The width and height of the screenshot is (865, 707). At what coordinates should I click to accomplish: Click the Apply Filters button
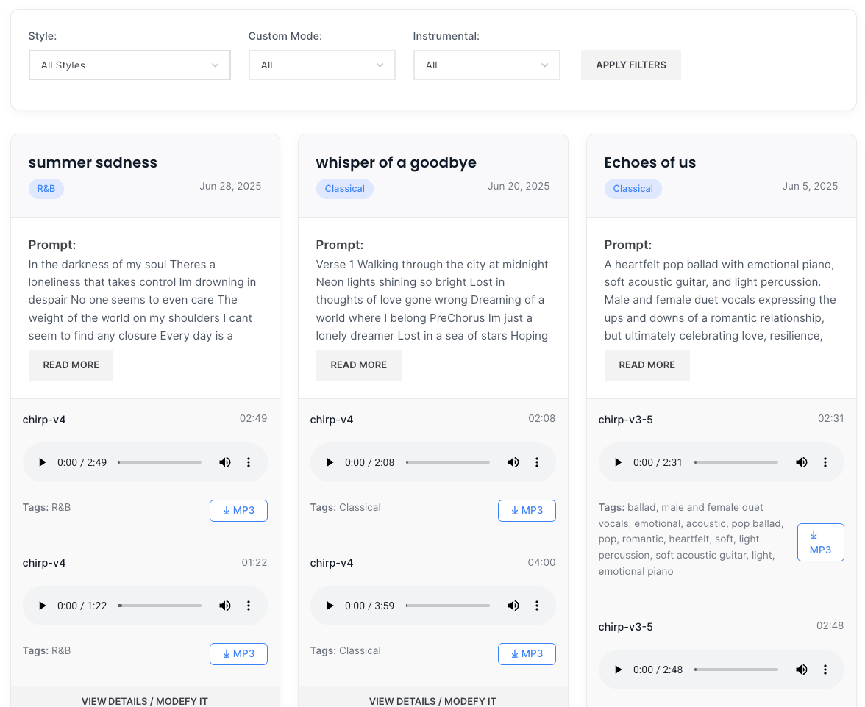click(631, 65)
